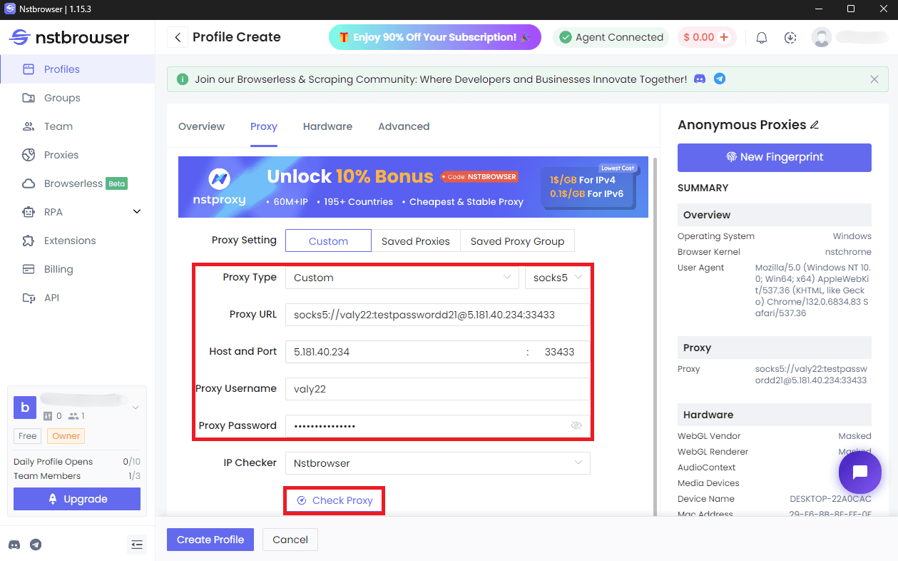Image resolution: width=898 pixels, height=561 pixels.
Task: Switch to the Hardware tab
Action: [x=327, y=126]
